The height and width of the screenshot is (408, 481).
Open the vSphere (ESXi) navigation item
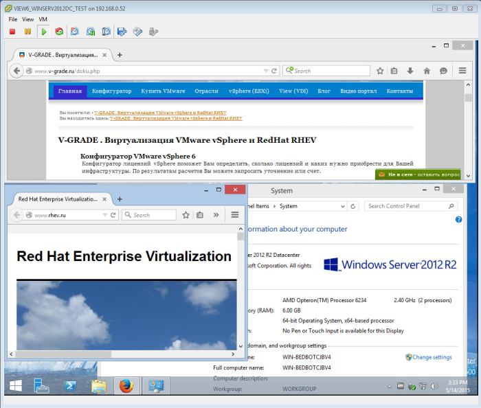coord(249,91)
